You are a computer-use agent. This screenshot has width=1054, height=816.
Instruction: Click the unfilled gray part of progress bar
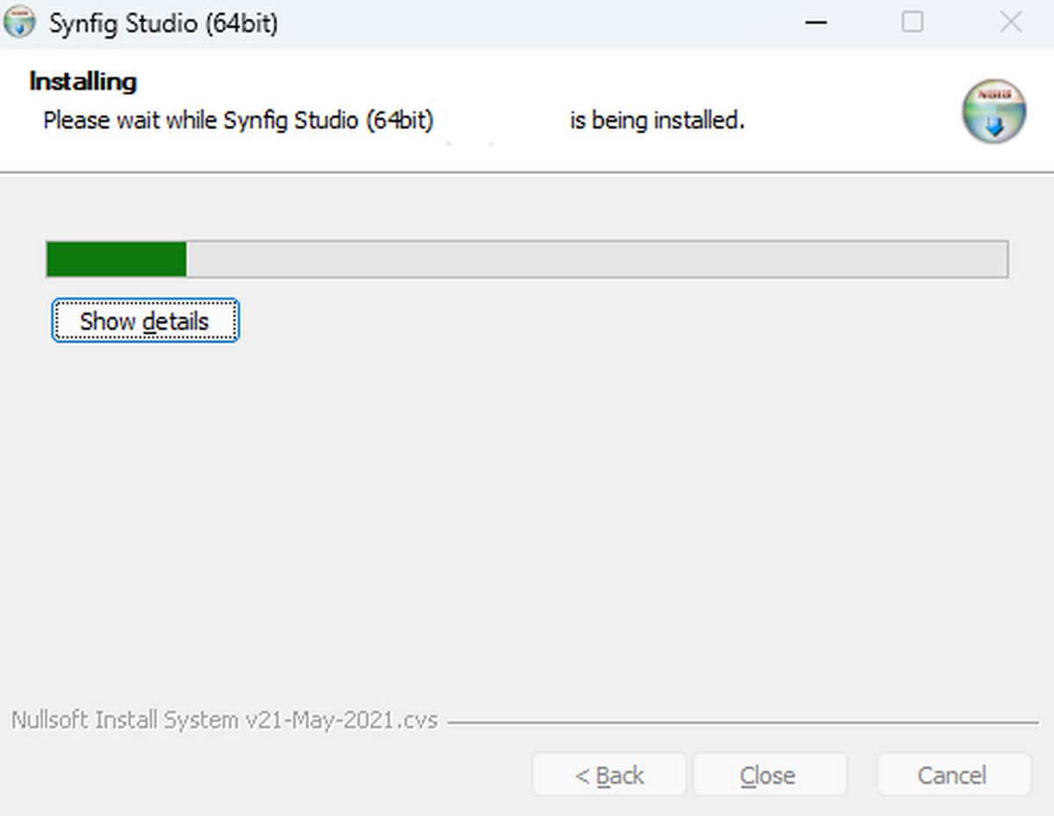pos(597,259)
